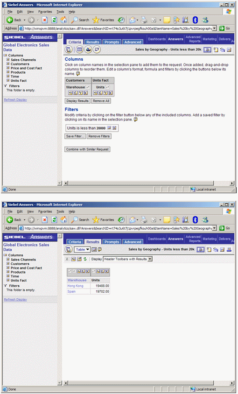Click the new request icon in Criteria-view window
238x394 pixels.
[216, 50]
